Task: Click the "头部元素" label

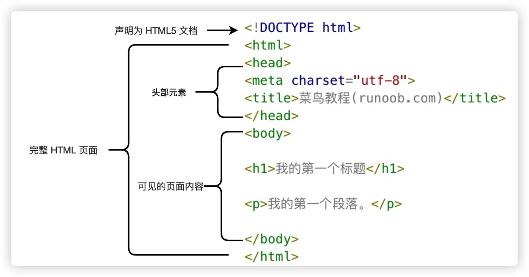Action: pos(169,93)
